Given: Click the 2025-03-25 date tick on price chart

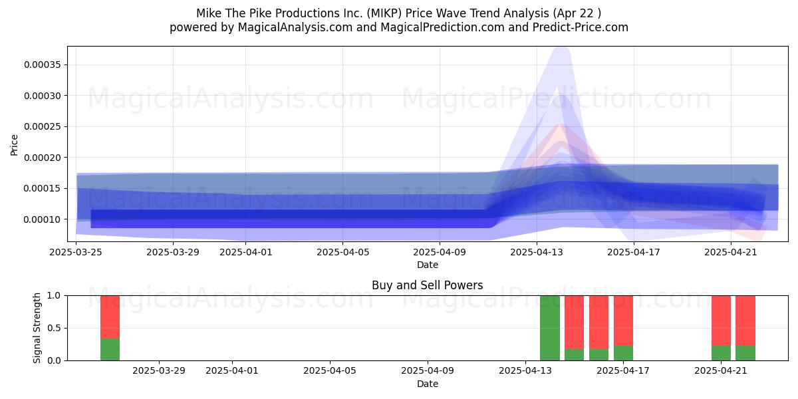Looking at the screenshot, I should [76, 252].
